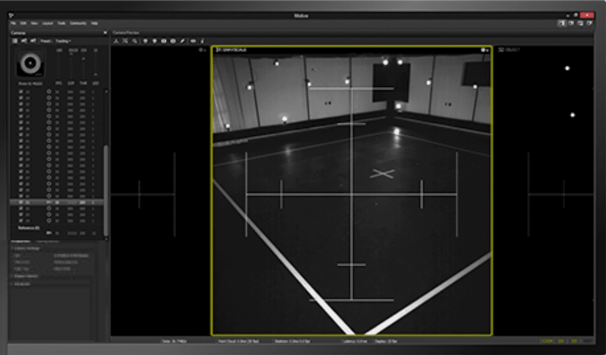Click the Latency status bar entry
Viewport: 606px width, 355px height.
(355, 340)
